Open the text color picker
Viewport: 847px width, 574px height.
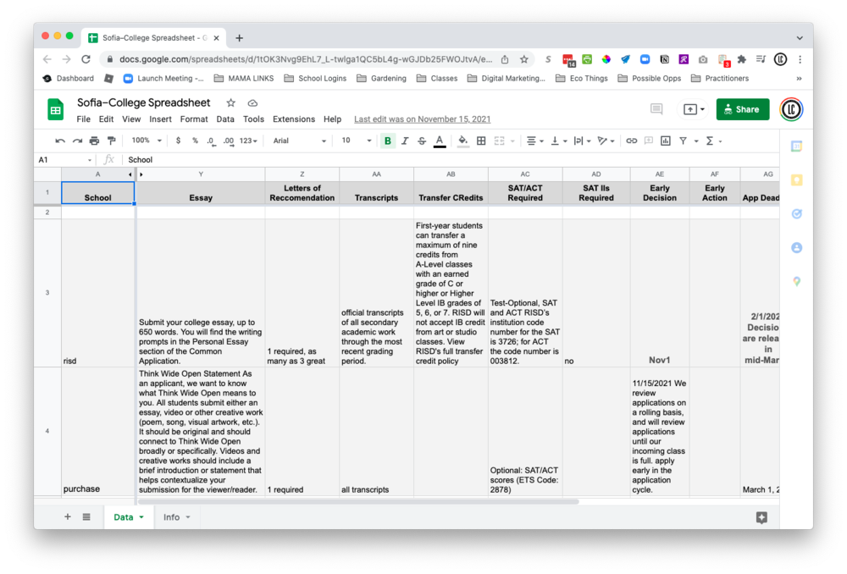[x=440, y=141]
